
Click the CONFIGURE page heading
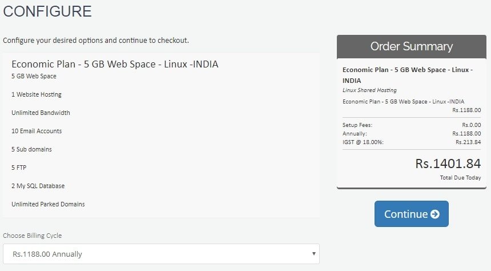point(47,11)
